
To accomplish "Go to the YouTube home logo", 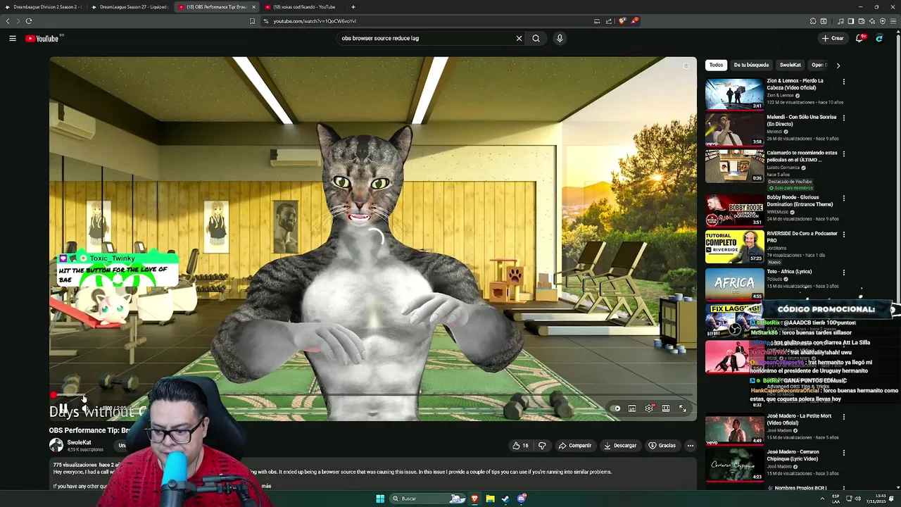I will point(42,39).
